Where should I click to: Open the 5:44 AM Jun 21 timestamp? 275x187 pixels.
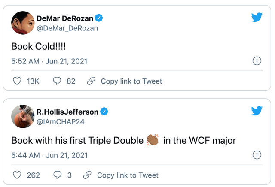pos(49,155)
